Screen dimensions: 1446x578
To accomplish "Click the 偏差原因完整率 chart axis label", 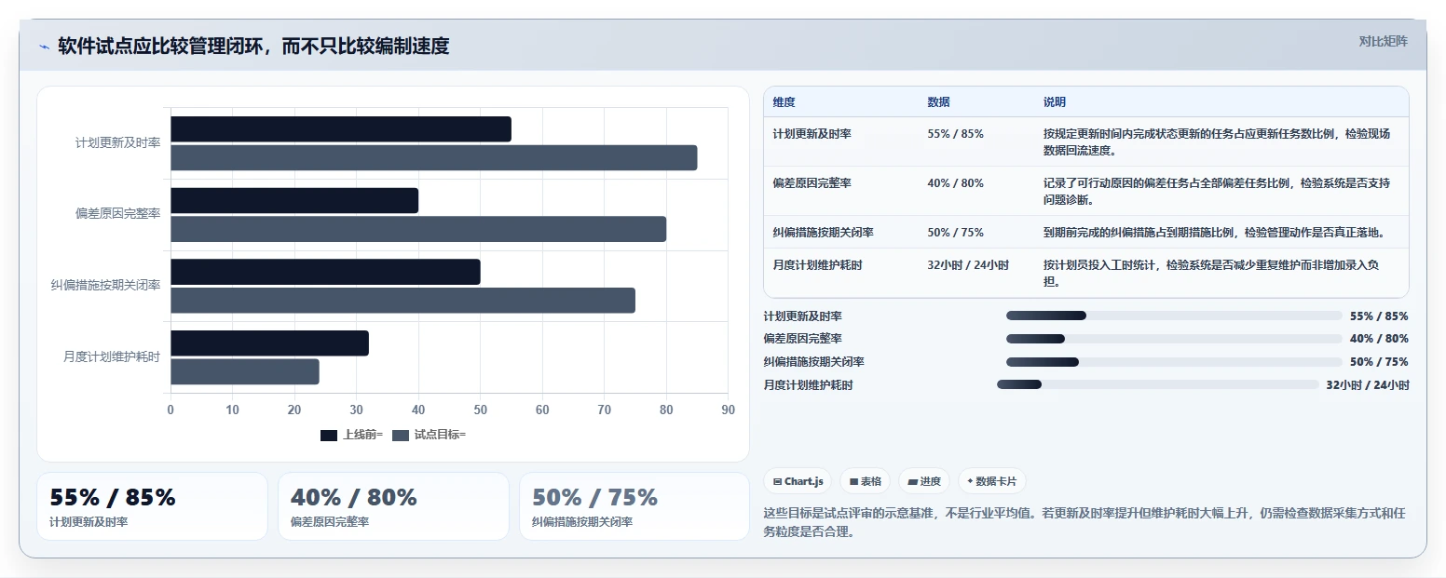I will click(x=118, y=214).
